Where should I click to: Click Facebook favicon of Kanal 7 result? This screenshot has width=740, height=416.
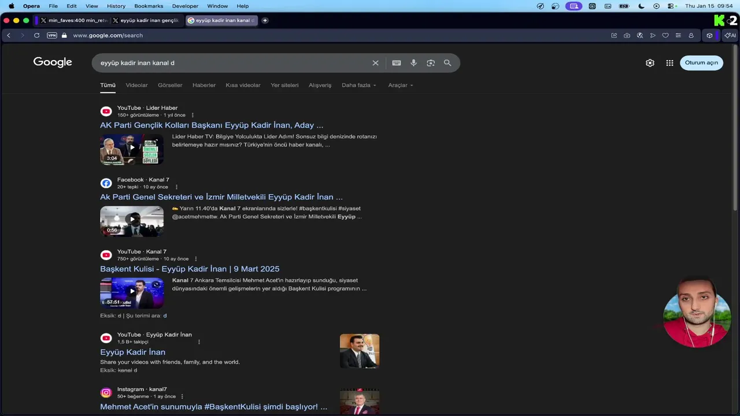coord(106,183)
